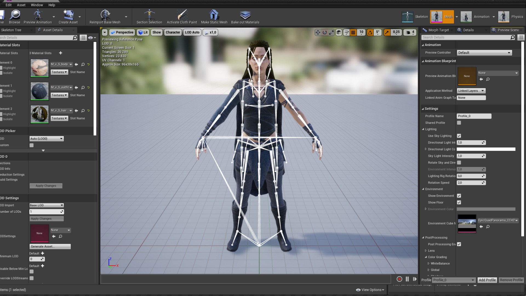Open Perspective viewport type dropdown
Image resolution: width=526 pixels, height=296 pixels.
[122, 32]
